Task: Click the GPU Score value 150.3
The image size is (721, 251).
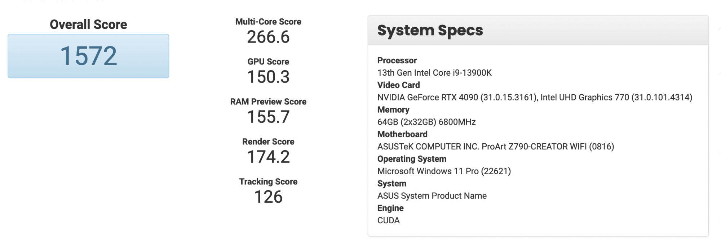Action: point(268,77)
